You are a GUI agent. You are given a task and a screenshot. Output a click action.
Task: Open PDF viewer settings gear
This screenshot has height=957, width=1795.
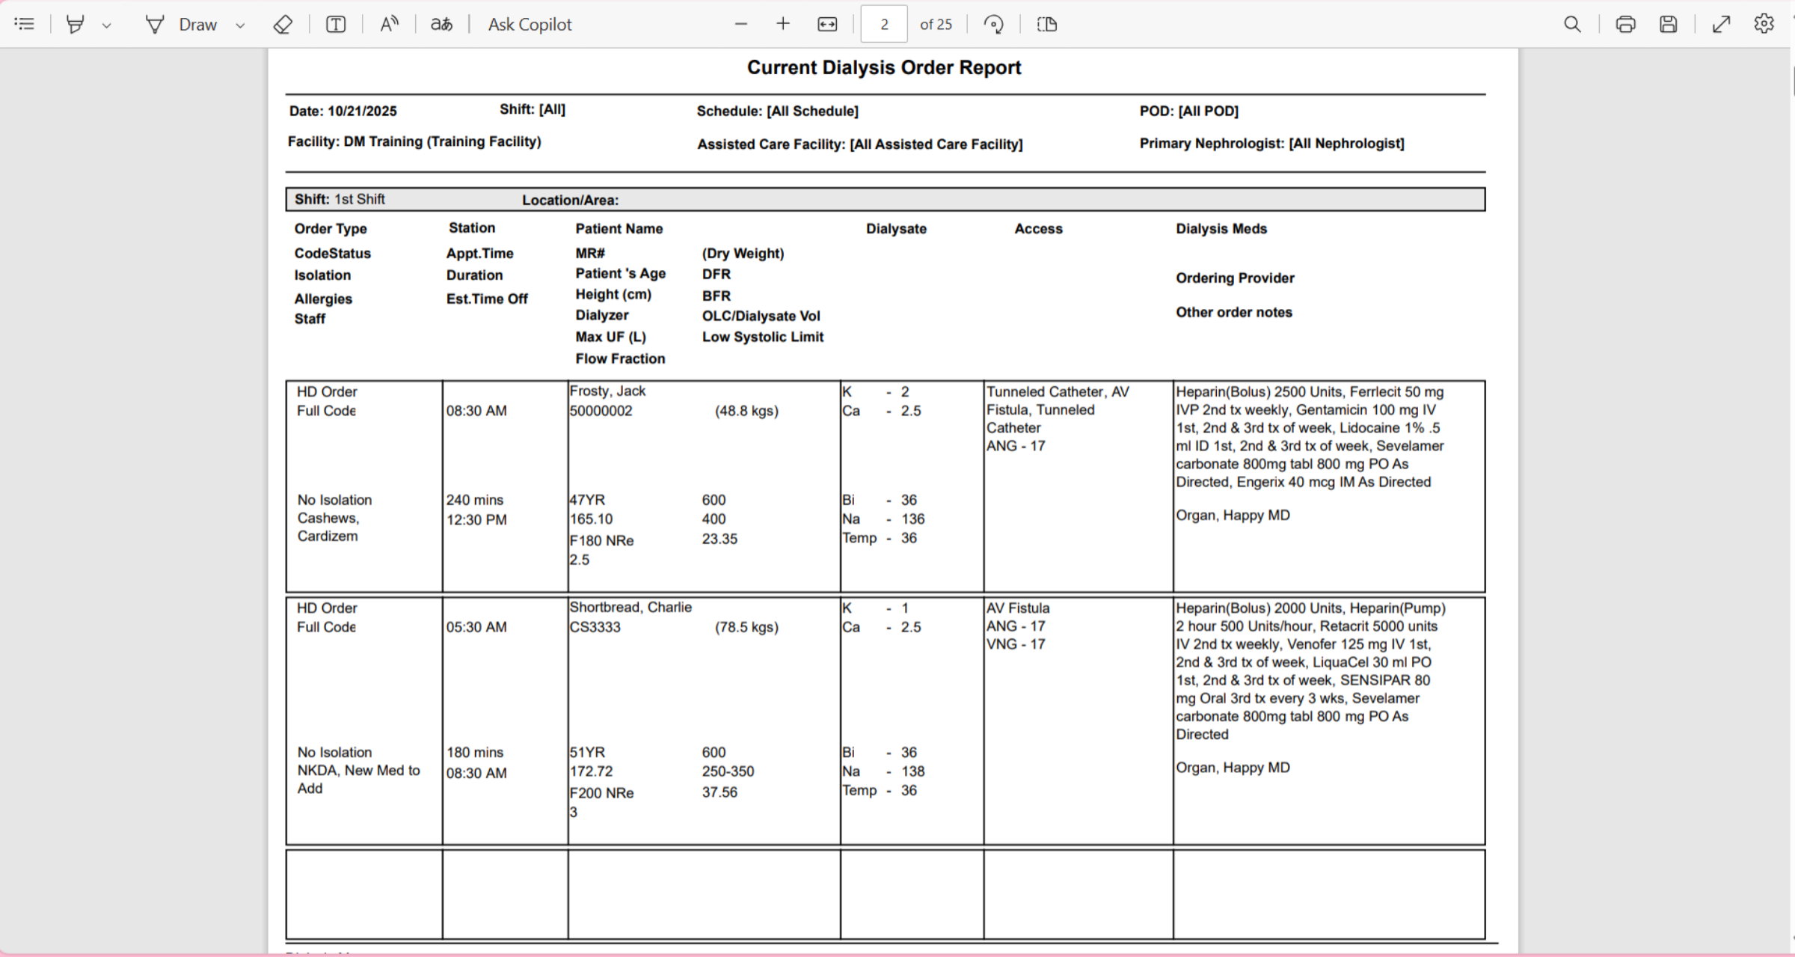tap(1764, 24)
